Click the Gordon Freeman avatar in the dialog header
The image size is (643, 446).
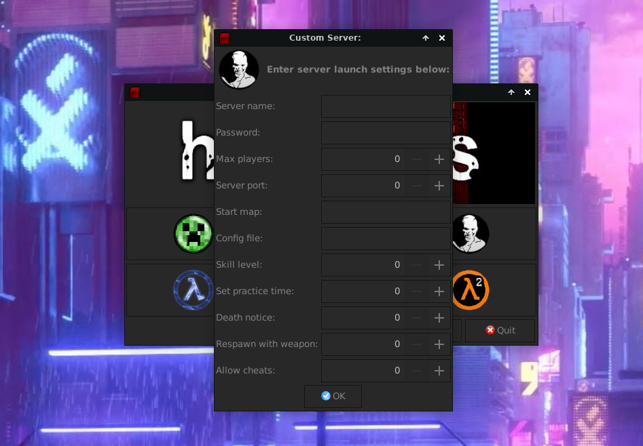[238, 69]
